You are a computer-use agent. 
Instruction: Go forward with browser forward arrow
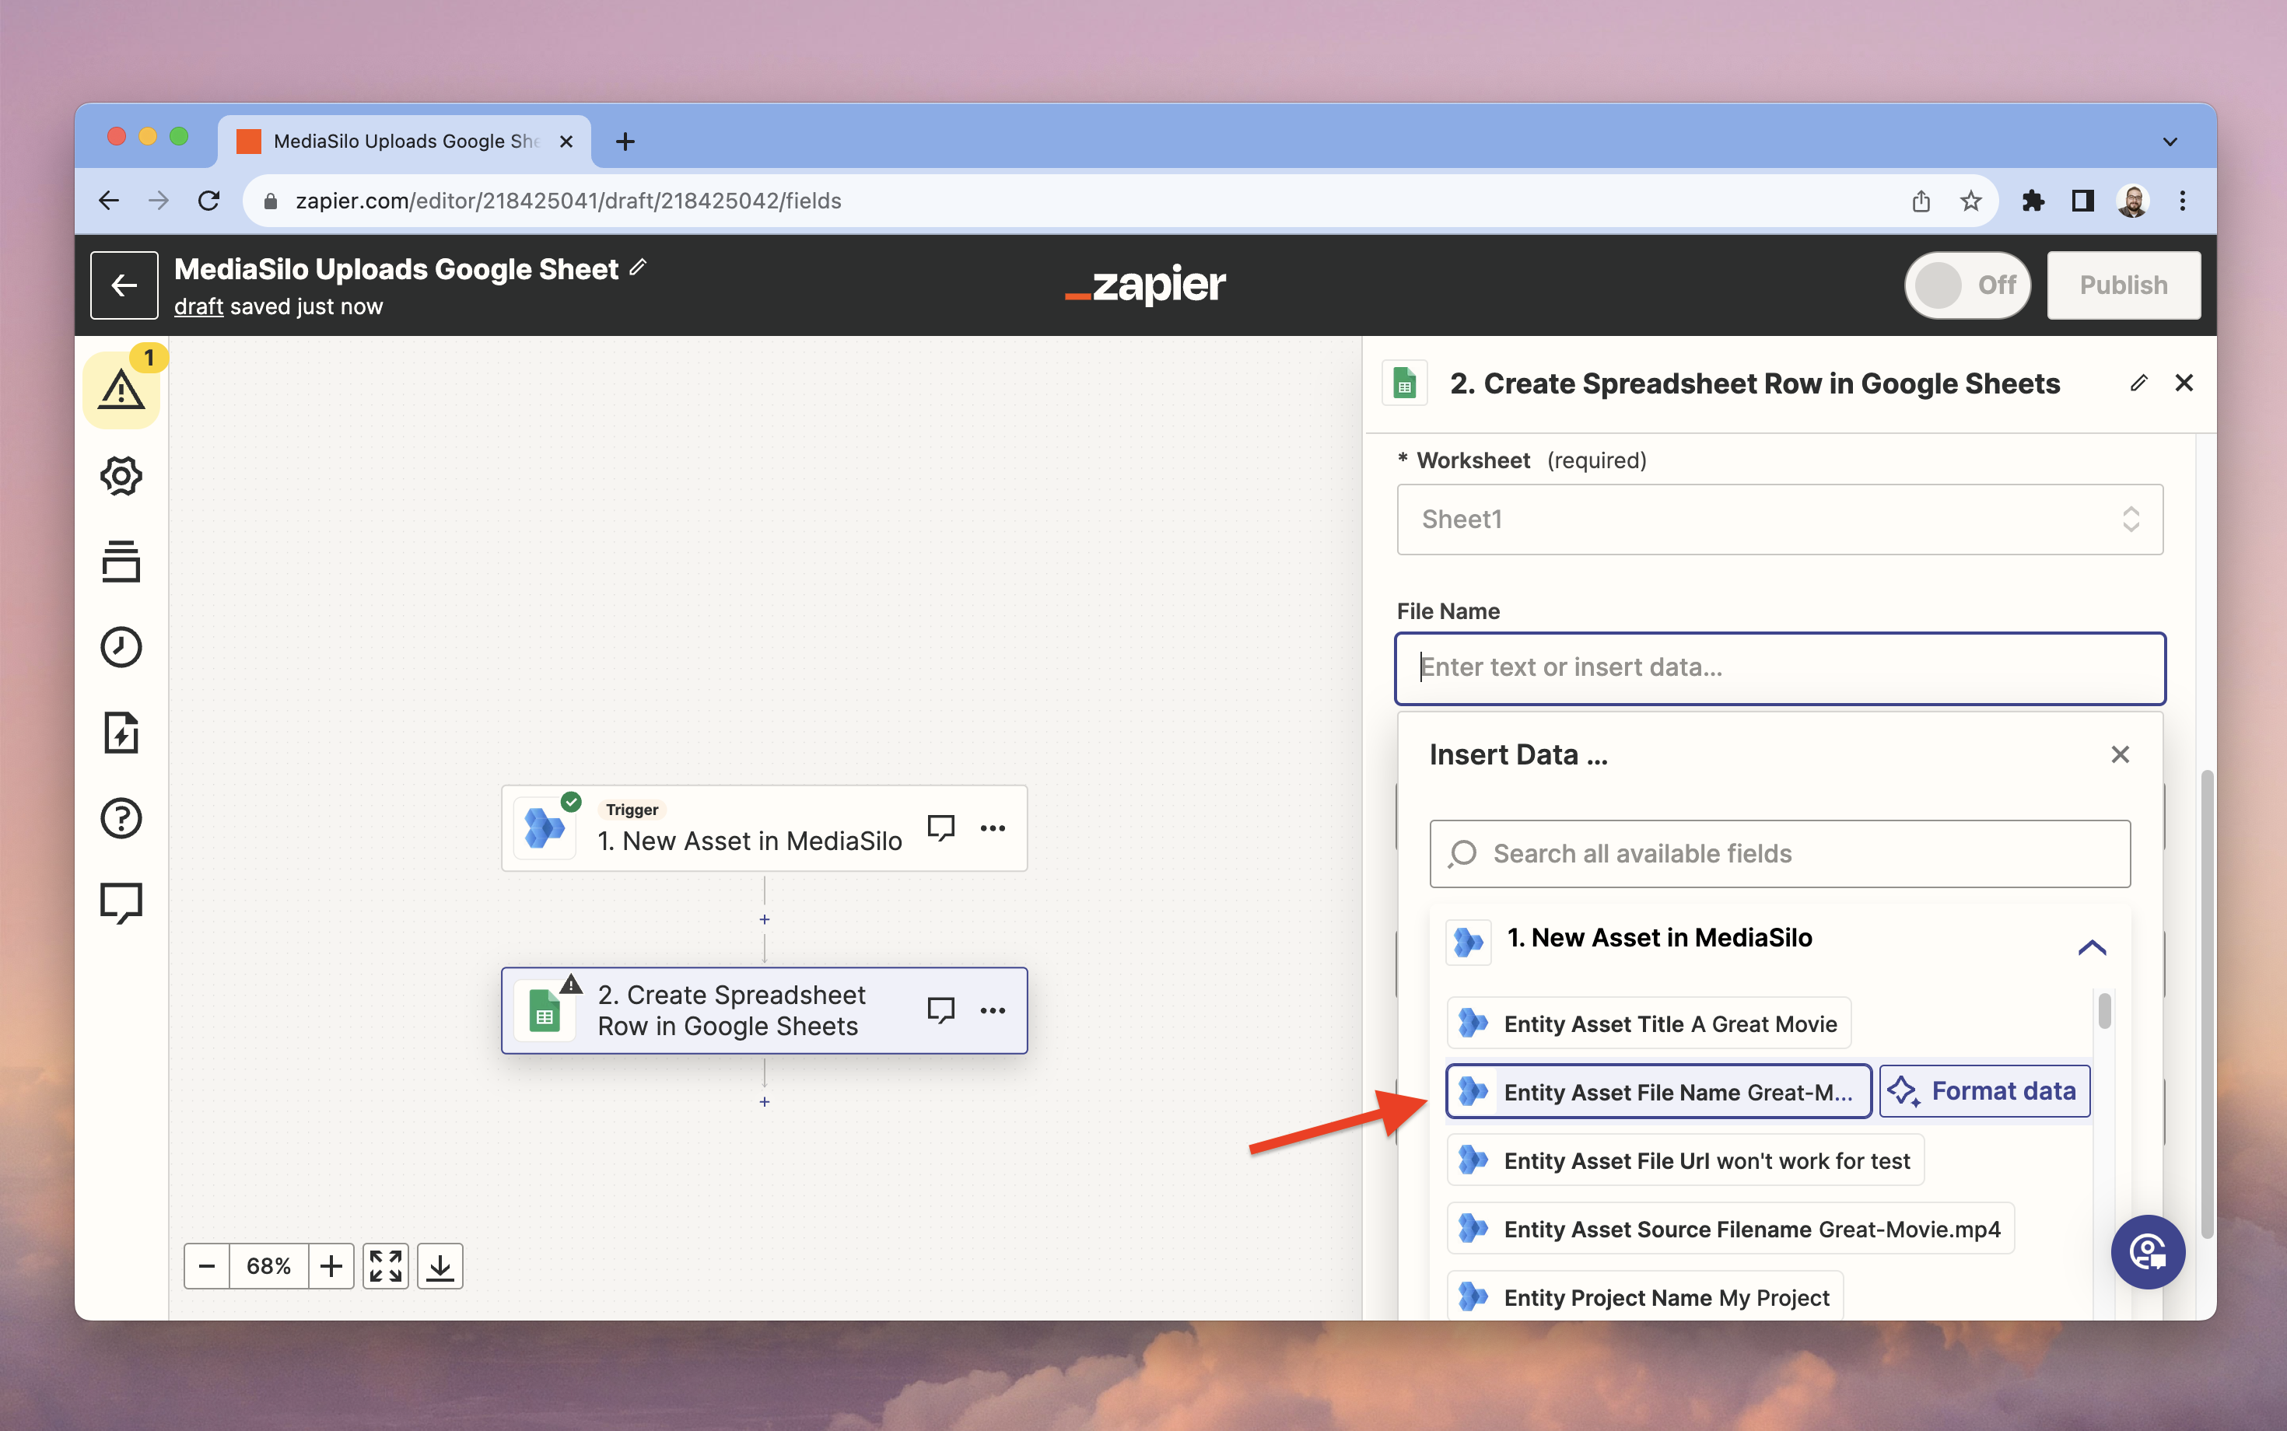click(x=159, y=201)
